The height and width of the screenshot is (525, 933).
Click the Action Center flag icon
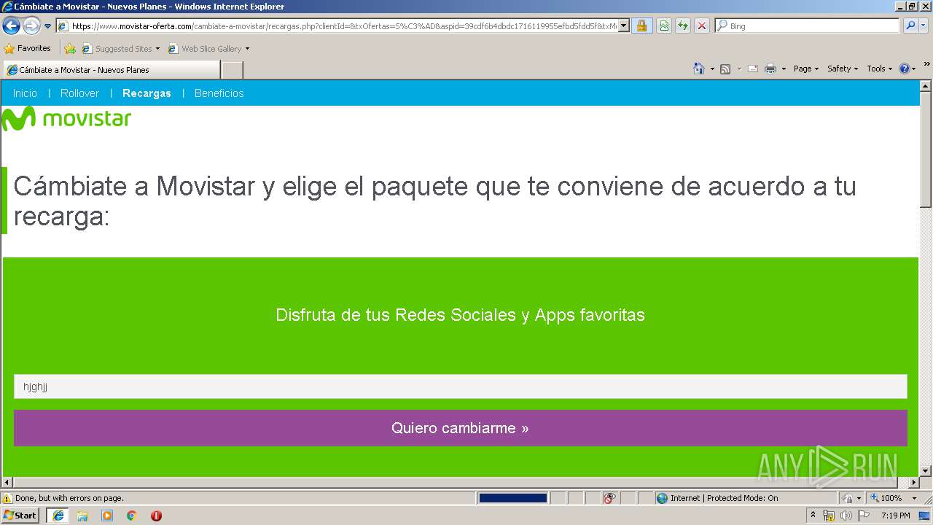tap(864, 516)
